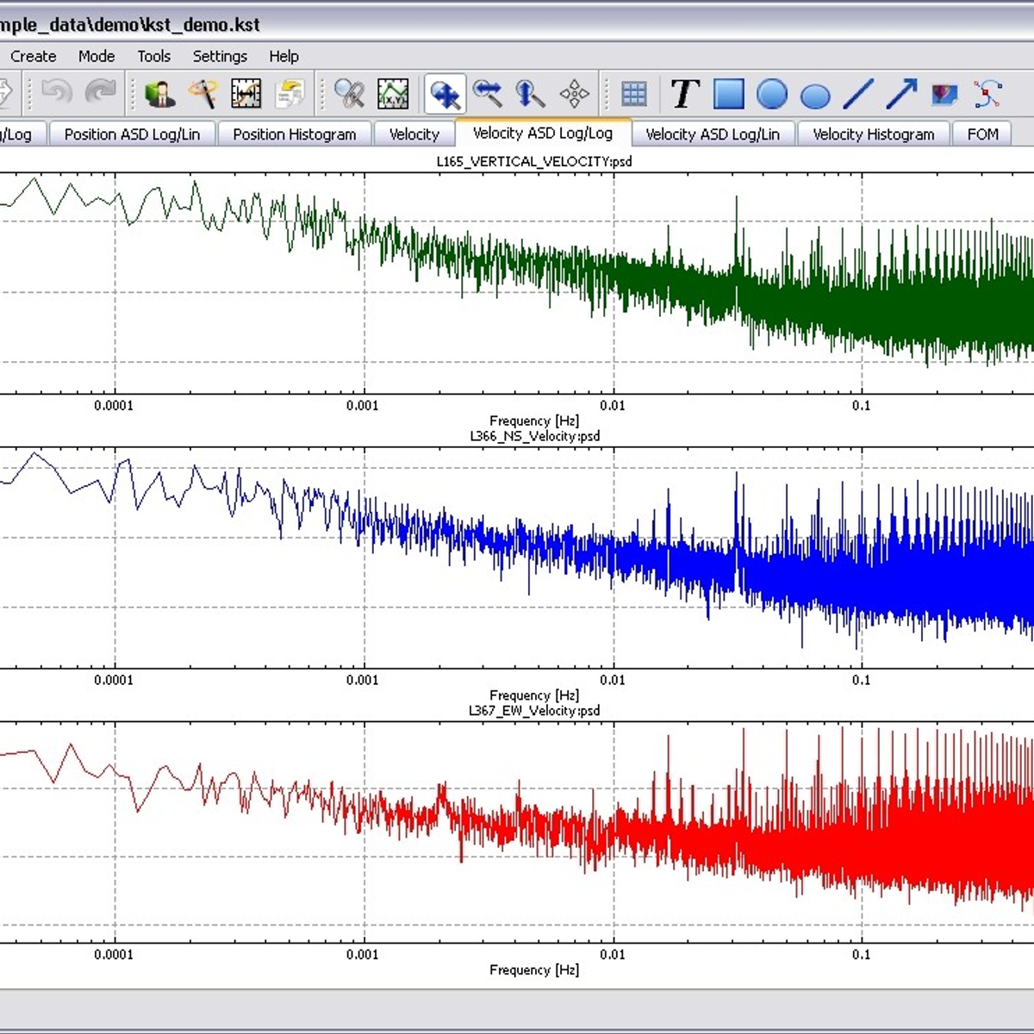1034x1034 pixels.
Task: Enable XY zoom mouse mode
Action: point(446,93)
